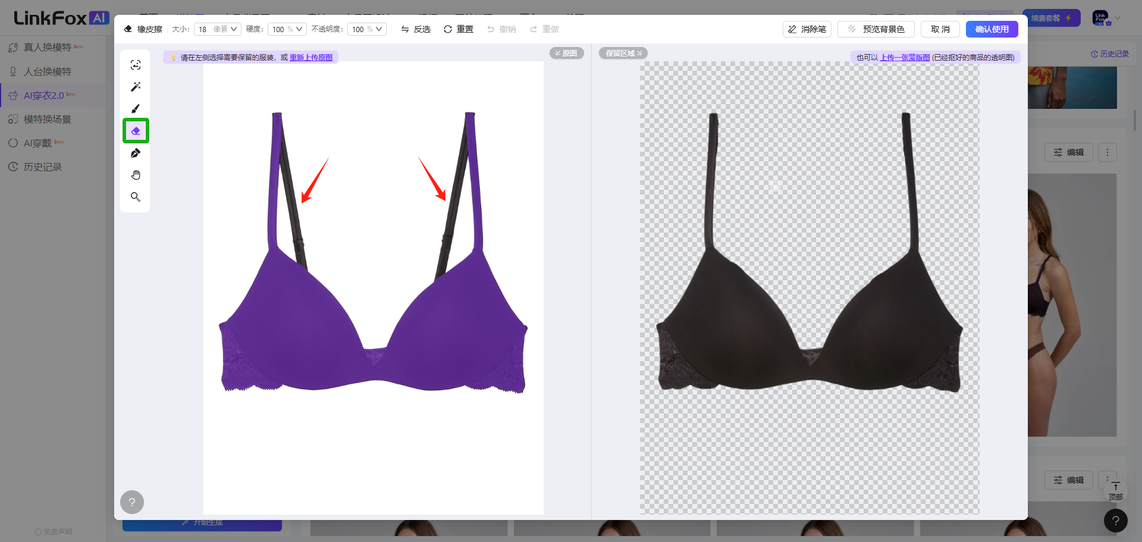Click 预览背景色 to preview background color
Screen dimensions: 1142x542
click(876, 29)
